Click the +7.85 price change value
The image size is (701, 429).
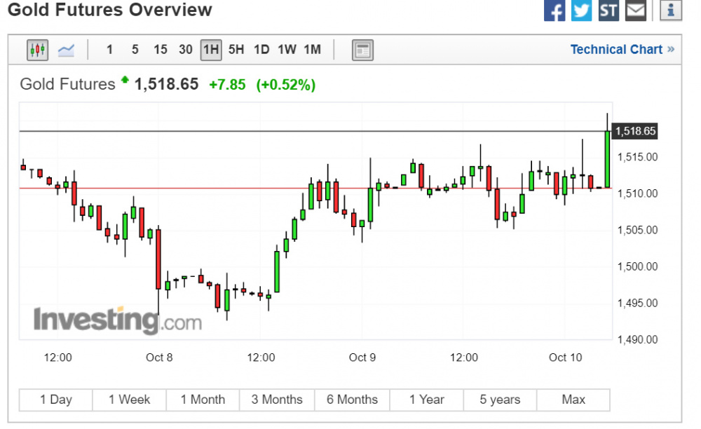tap(227, 84)
